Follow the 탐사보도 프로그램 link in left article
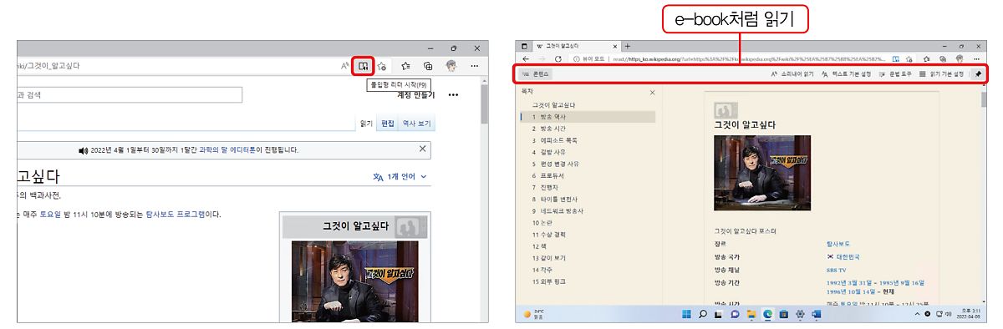This screenshot has width=1003, height=329. 175,215
